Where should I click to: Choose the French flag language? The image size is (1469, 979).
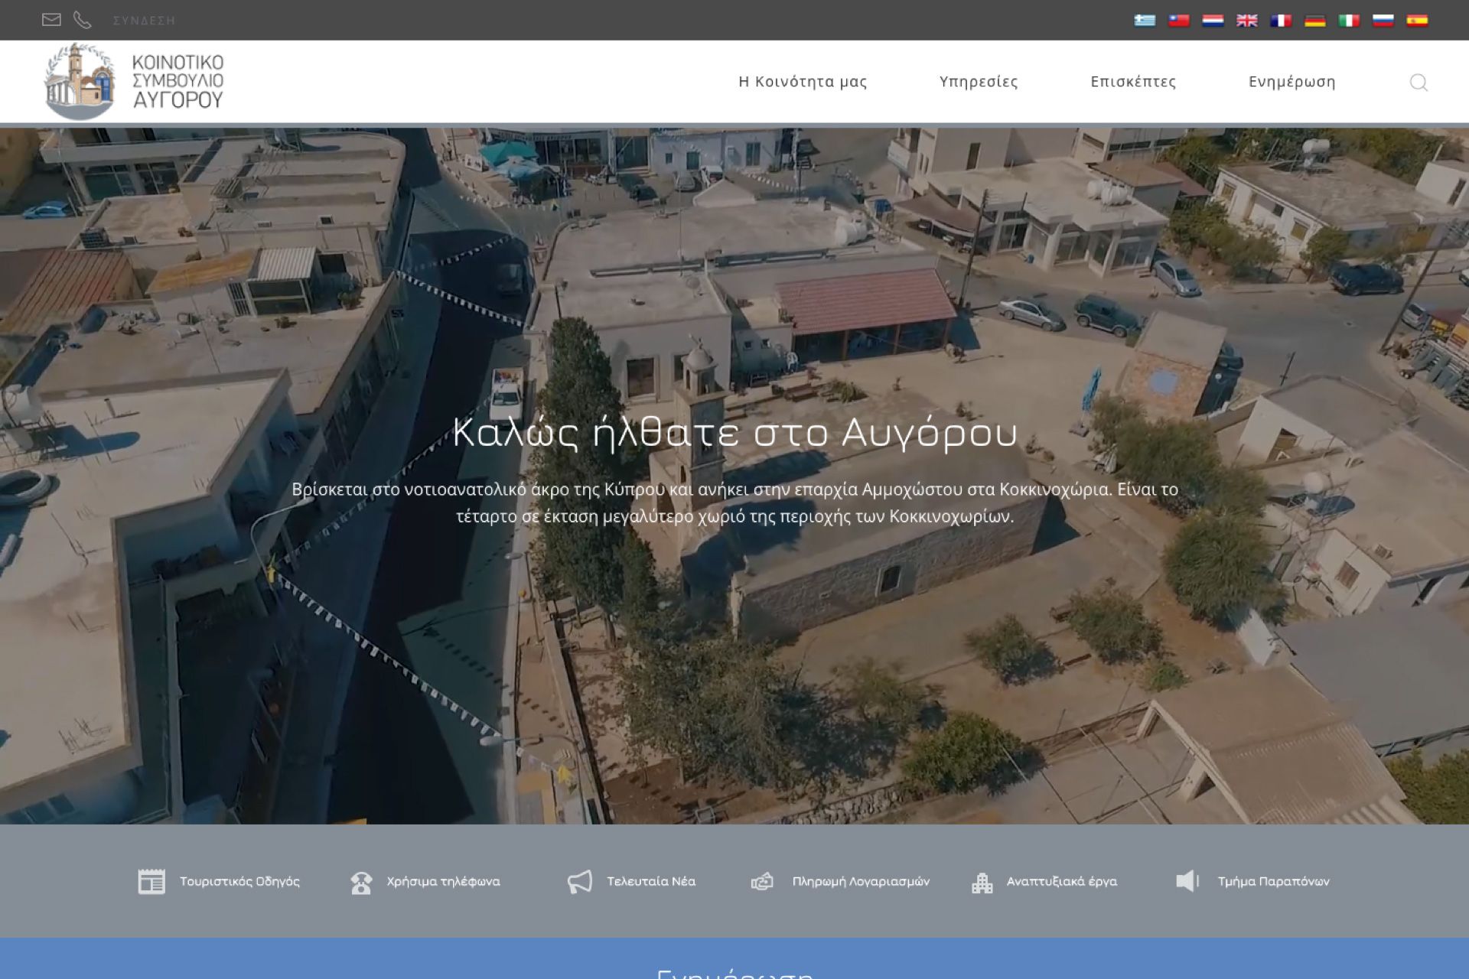(1281, 21)
